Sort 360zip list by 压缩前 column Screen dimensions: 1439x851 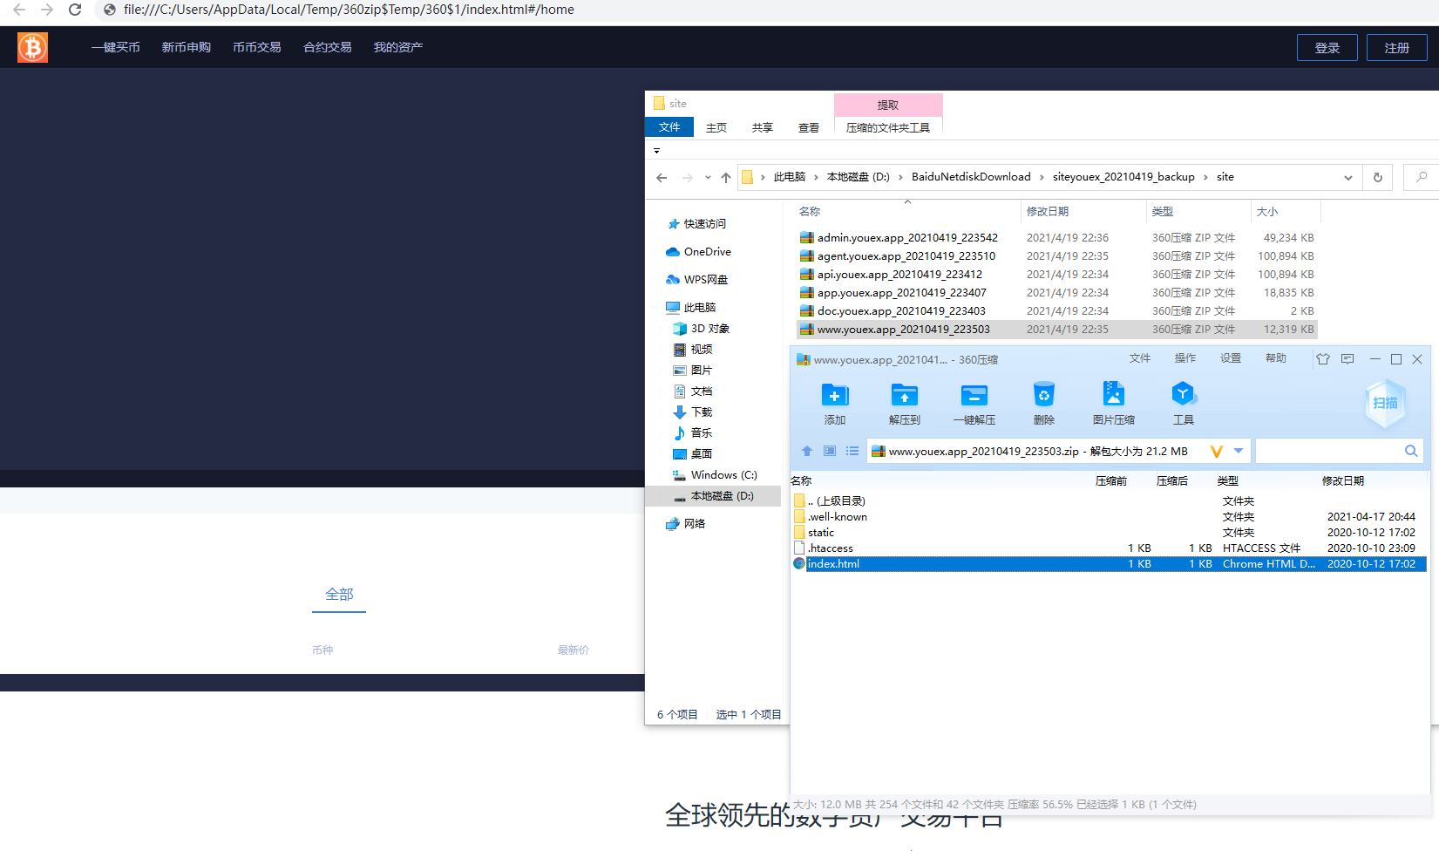pos(1111,481)
